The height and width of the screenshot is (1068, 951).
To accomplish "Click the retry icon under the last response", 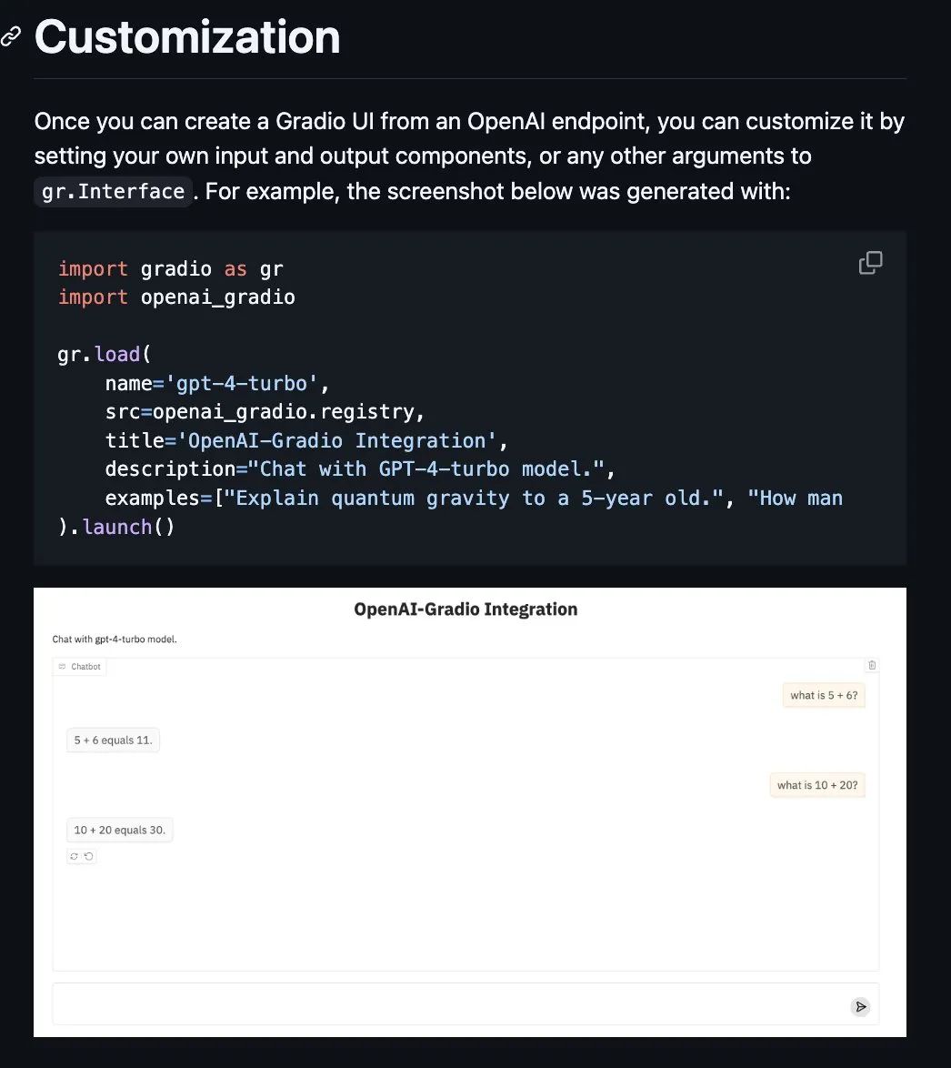I will [x=74, y=856].
